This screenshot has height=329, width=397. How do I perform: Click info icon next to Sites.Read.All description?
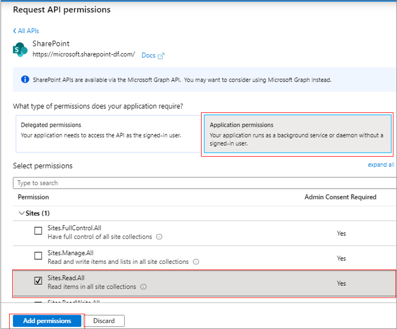pyautogui.click(x=144, y=287)
